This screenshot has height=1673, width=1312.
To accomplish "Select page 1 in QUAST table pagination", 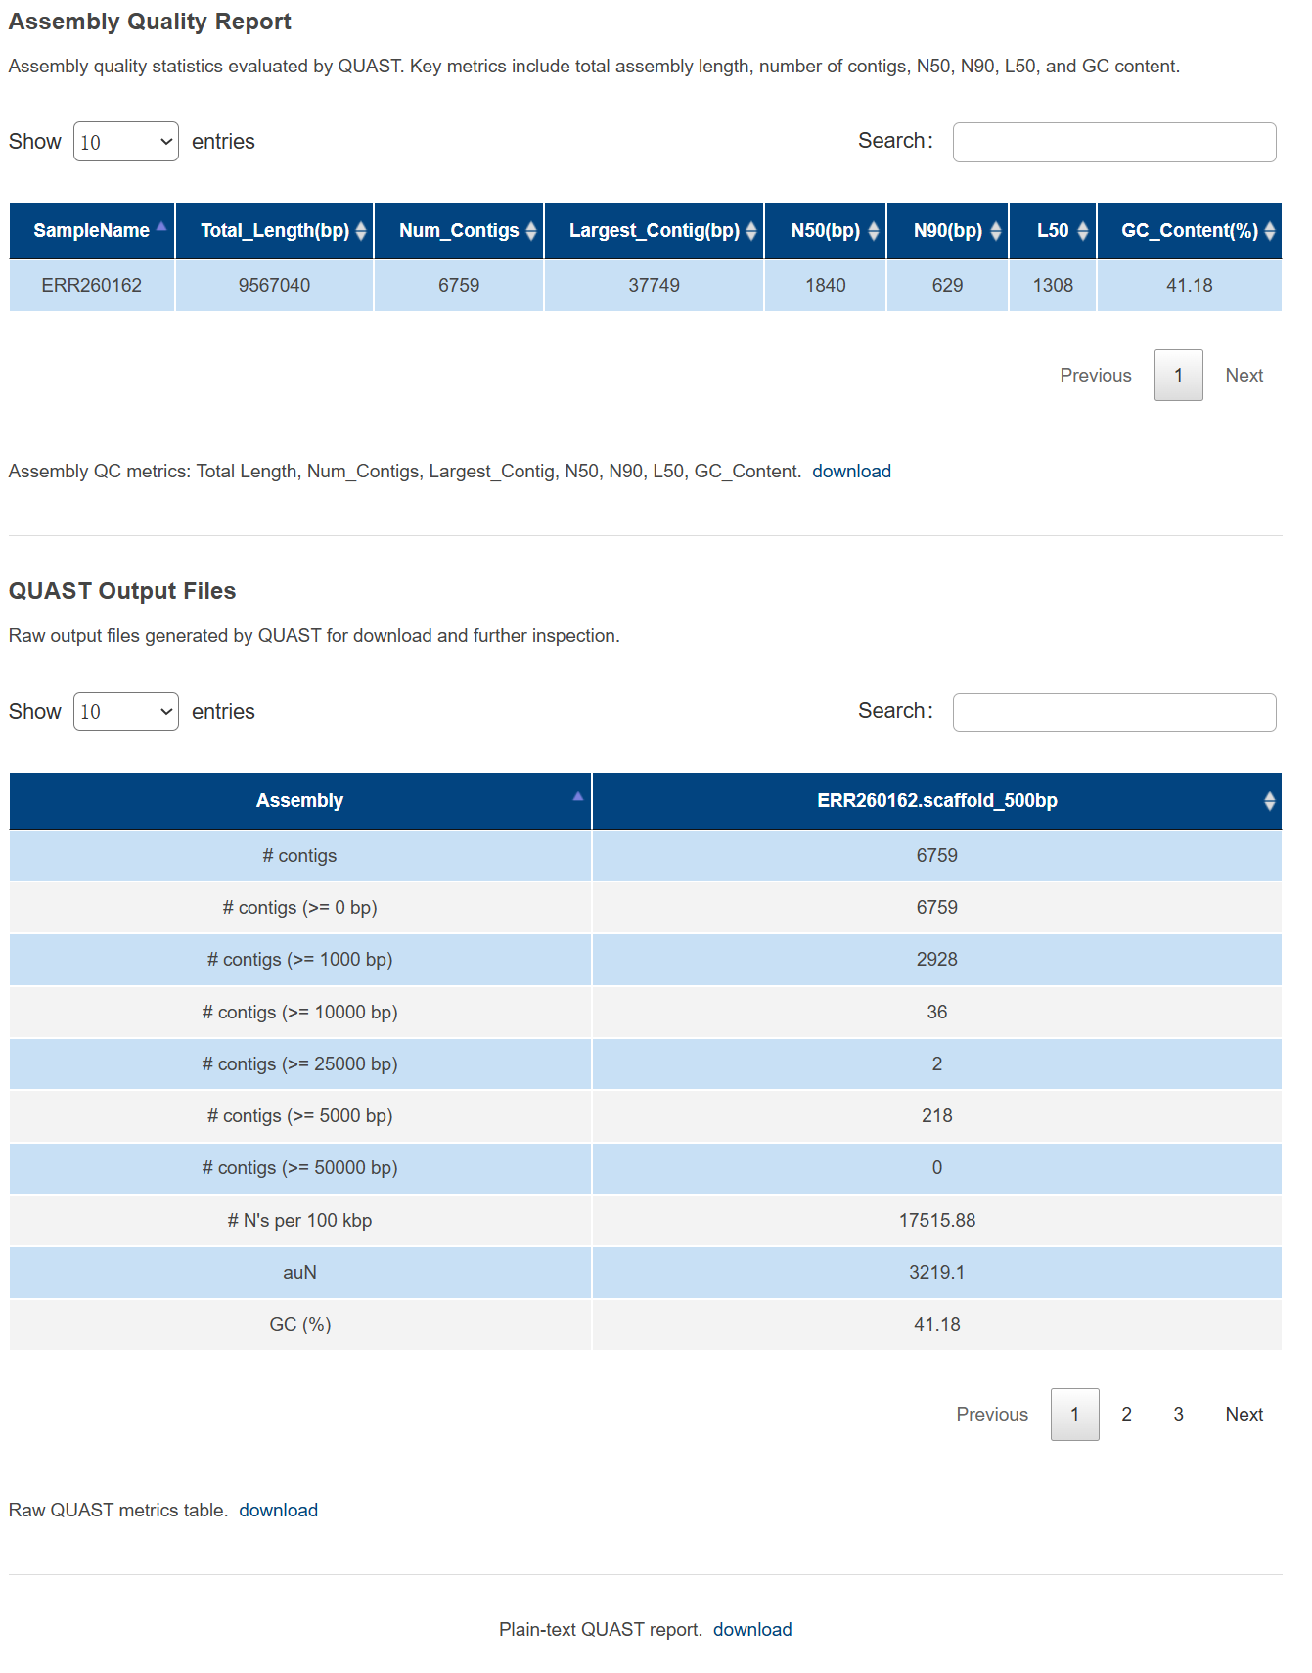I will [1075, 1415].
